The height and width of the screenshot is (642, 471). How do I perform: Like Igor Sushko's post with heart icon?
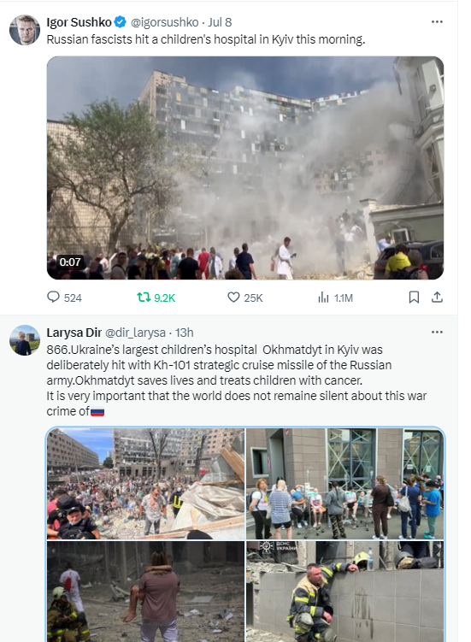tap(233, 297)
